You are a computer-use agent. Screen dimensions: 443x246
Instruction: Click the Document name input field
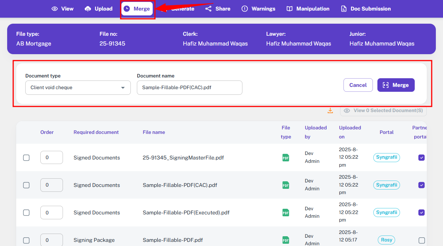coord(189,88)
